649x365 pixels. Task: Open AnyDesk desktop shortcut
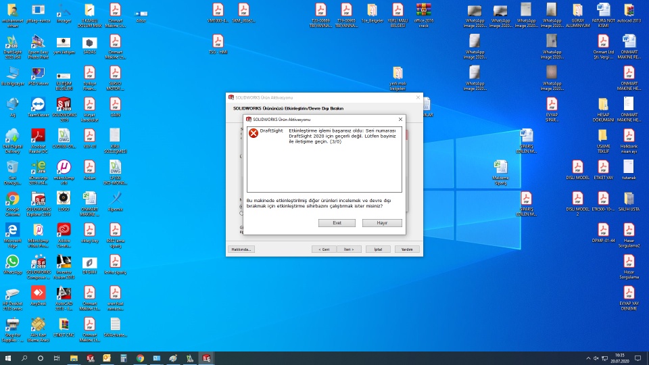[38, 295]
